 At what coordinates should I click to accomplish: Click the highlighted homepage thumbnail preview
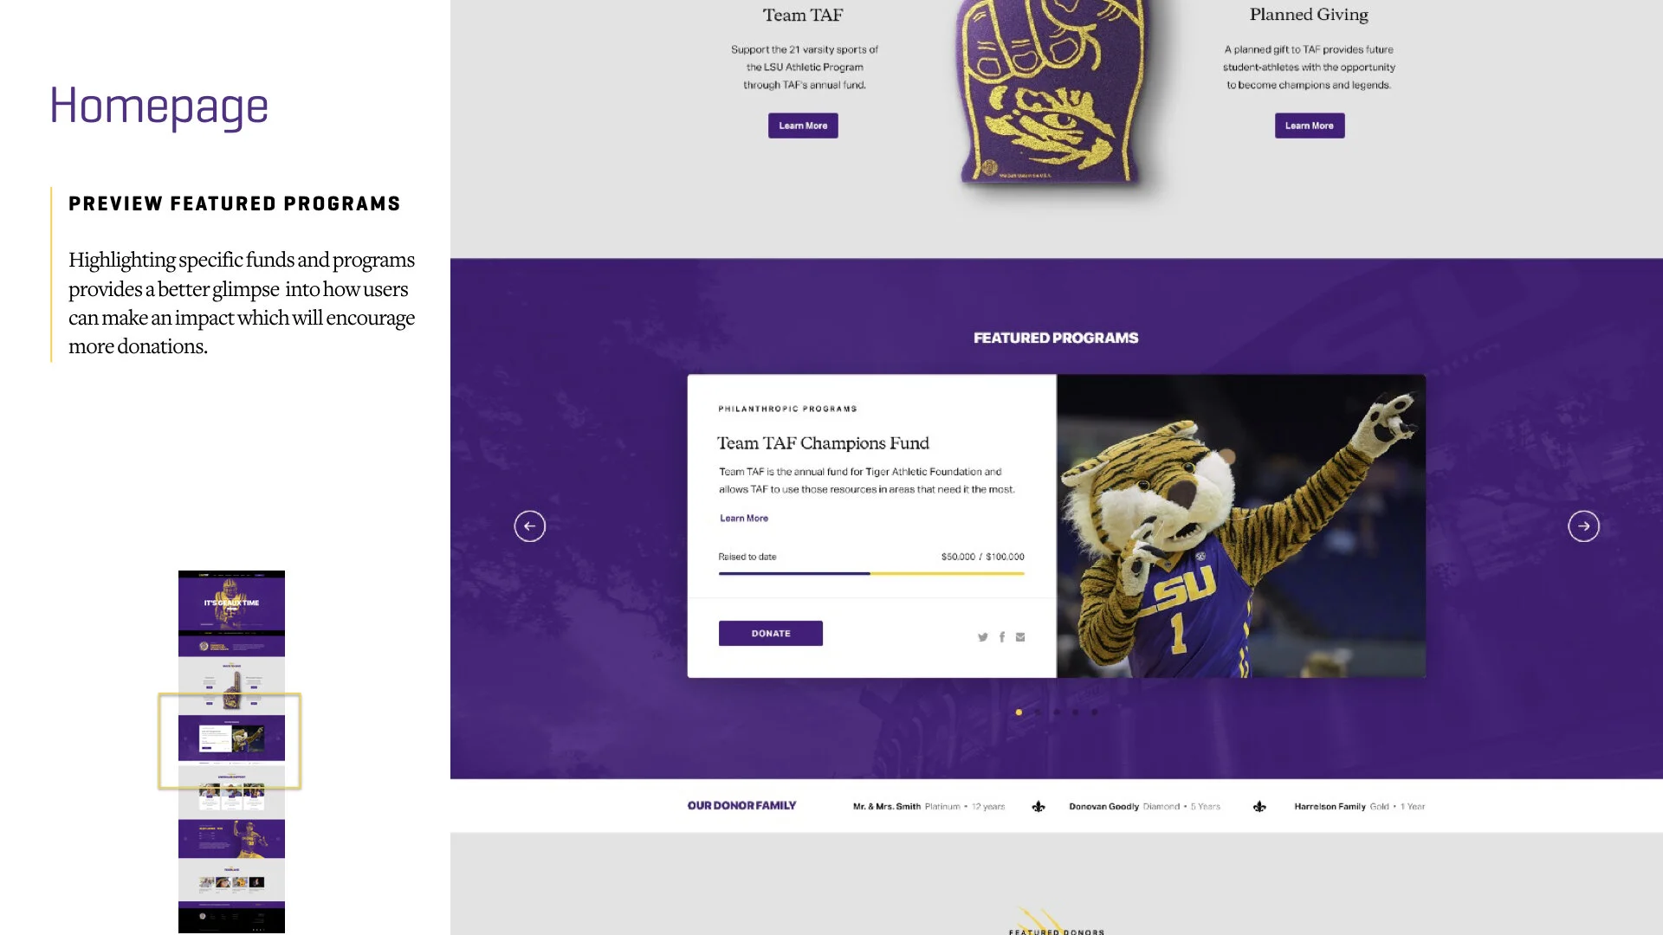230,741
